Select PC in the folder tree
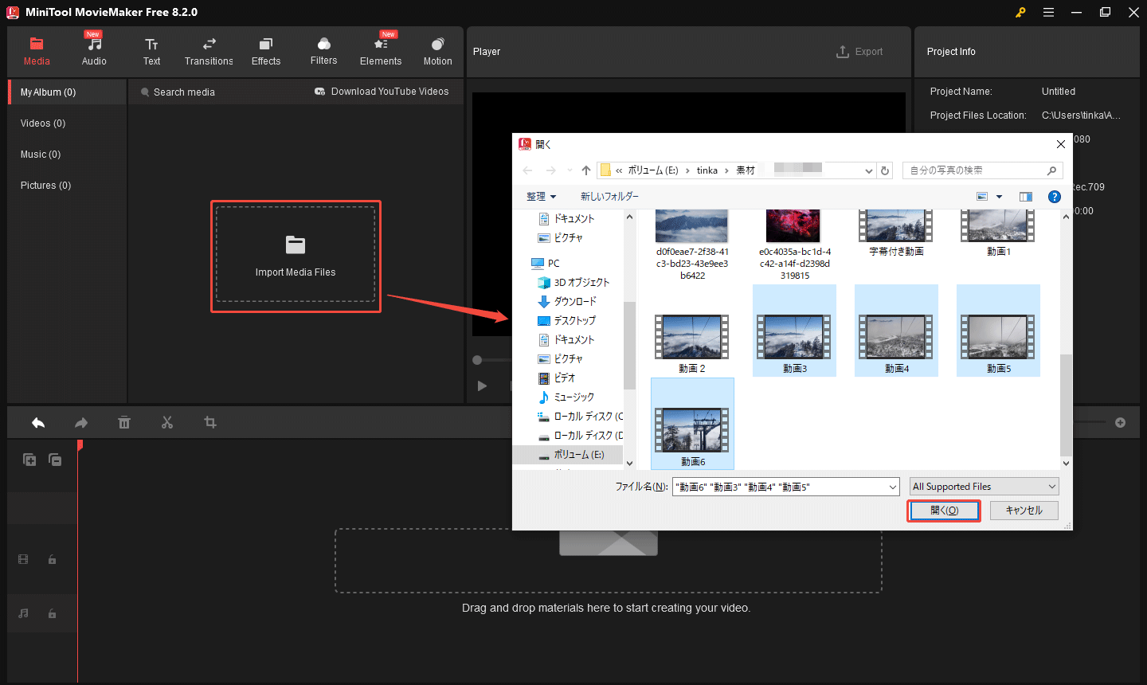The height and width of the screenshot is (685, 1147). coord(546,264)
